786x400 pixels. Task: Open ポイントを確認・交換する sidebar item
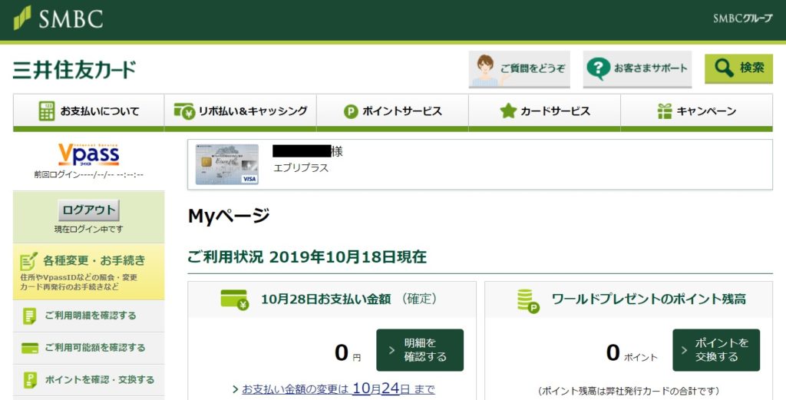pyautogui.click(x=89, y=380)
